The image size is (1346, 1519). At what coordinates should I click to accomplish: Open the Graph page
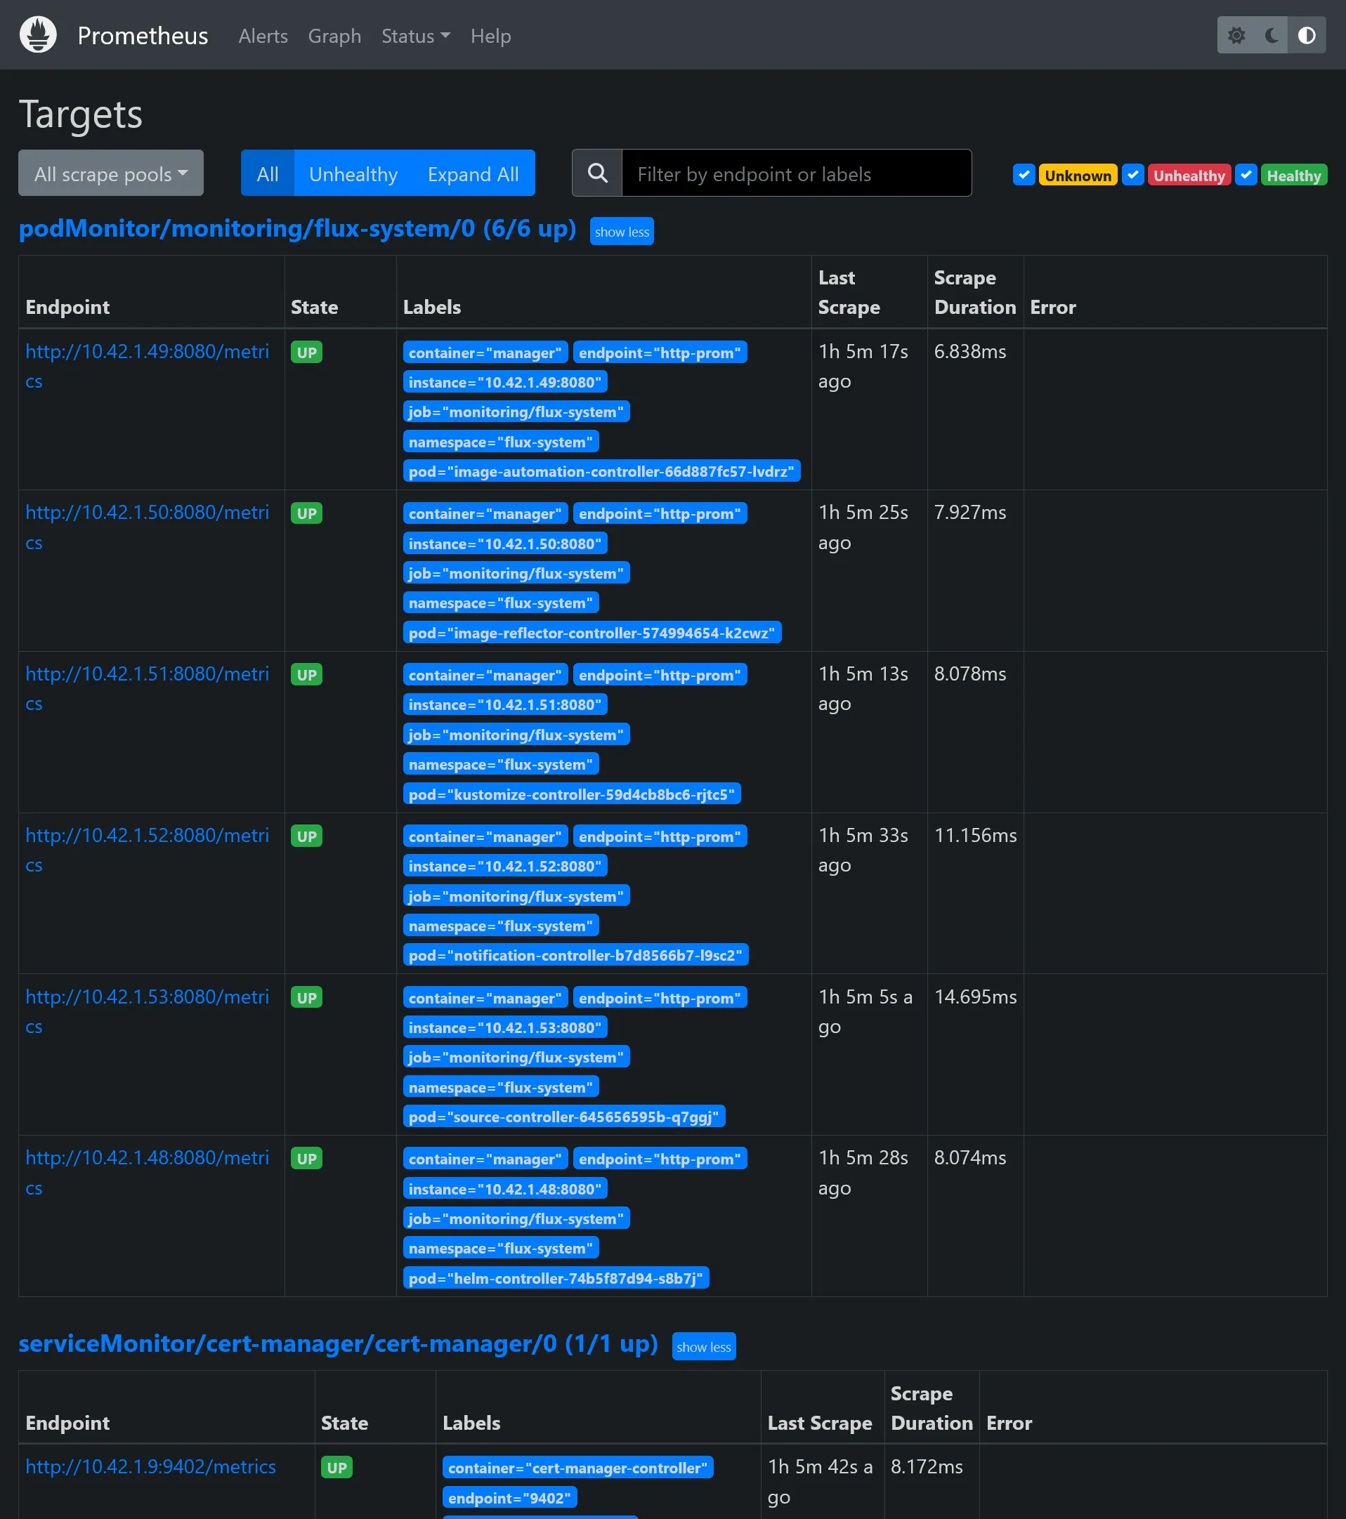[334, 36]
